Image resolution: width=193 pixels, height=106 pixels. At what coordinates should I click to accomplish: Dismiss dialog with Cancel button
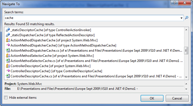point(177,98)
